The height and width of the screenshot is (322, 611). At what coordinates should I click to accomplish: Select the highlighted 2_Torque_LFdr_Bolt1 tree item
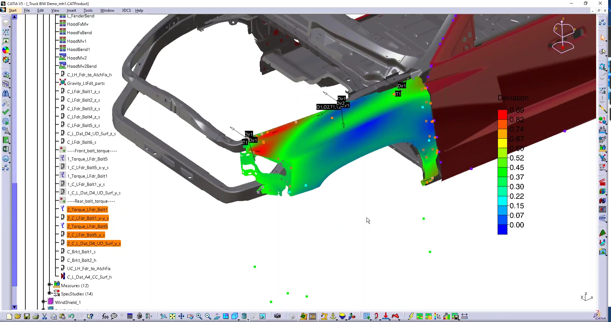click(x=87, y=209)
